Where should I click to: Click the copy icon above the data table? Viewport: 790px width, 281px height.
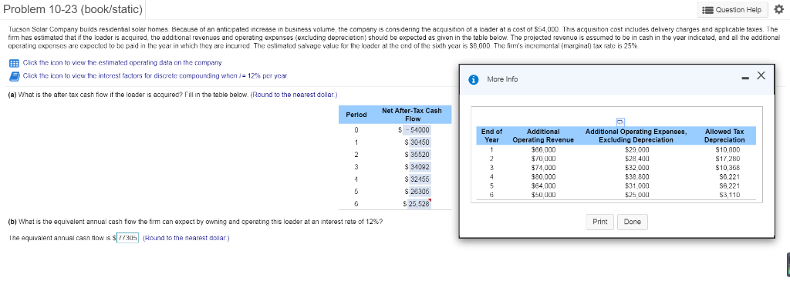click(620, 121)
